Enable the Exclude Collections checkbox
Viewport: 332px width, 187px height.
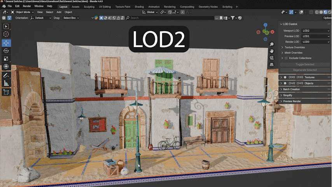coord(286,58)
